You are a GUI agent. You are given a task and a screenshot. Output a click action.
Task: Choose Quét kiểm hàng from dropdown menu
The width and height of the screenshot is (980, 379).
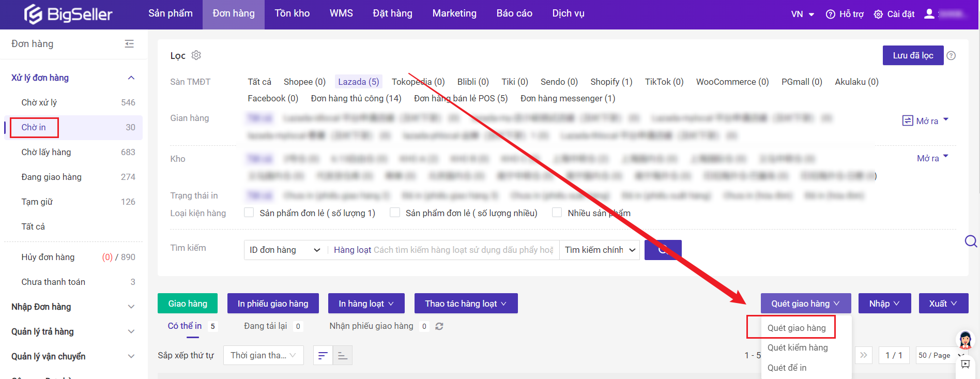(x=798, y=347)
